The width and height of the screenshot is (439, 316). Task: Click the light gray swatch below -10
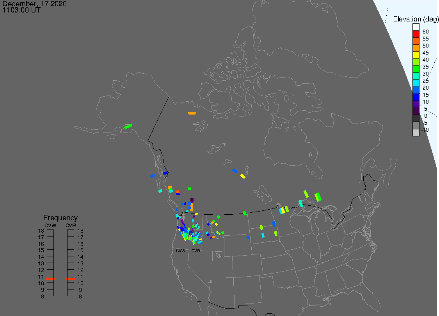[x=416, y=132]
